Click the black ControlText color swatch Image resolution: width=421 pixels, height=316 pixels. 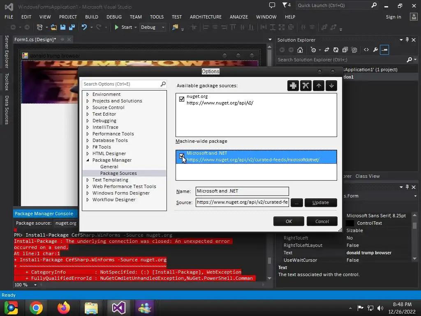[x=349, y=223]
